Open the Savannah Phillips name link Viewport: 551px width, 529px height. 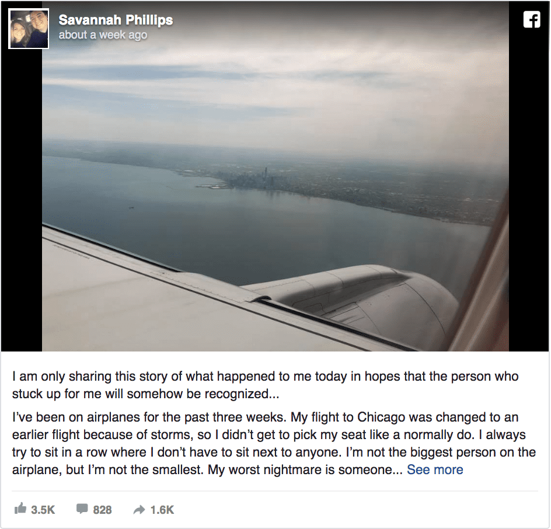[x=116, y=20]
